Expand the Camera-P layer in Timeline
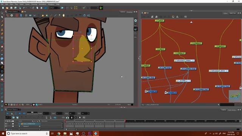The width and height of the screenshot is (242, 136). click(x=19, y=126)
